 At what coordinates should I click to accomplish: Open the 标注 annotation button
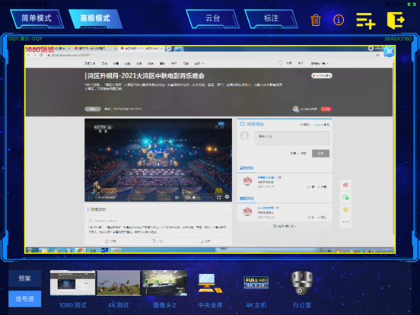(x=271, y=19)
